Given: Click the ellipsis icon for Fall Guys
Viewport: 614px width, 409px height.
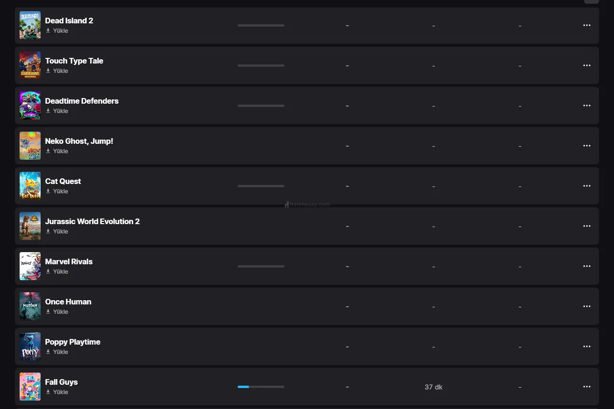Looking at the screenshot, I should click(x=587, y=387).
